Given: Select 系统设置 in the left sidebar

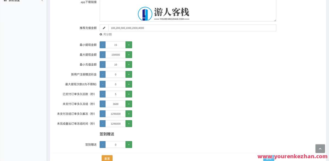Looking at the screenshot, I should 14,1.
